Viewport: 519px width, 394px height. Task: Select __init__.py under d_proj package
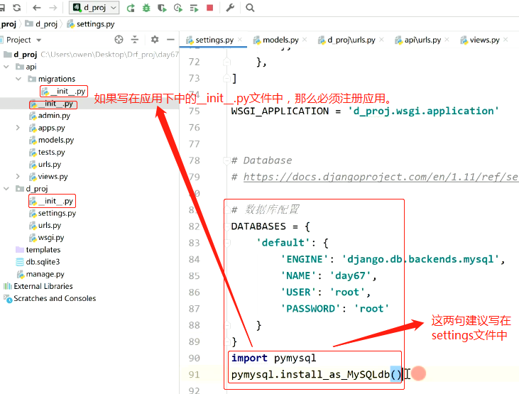52,201
